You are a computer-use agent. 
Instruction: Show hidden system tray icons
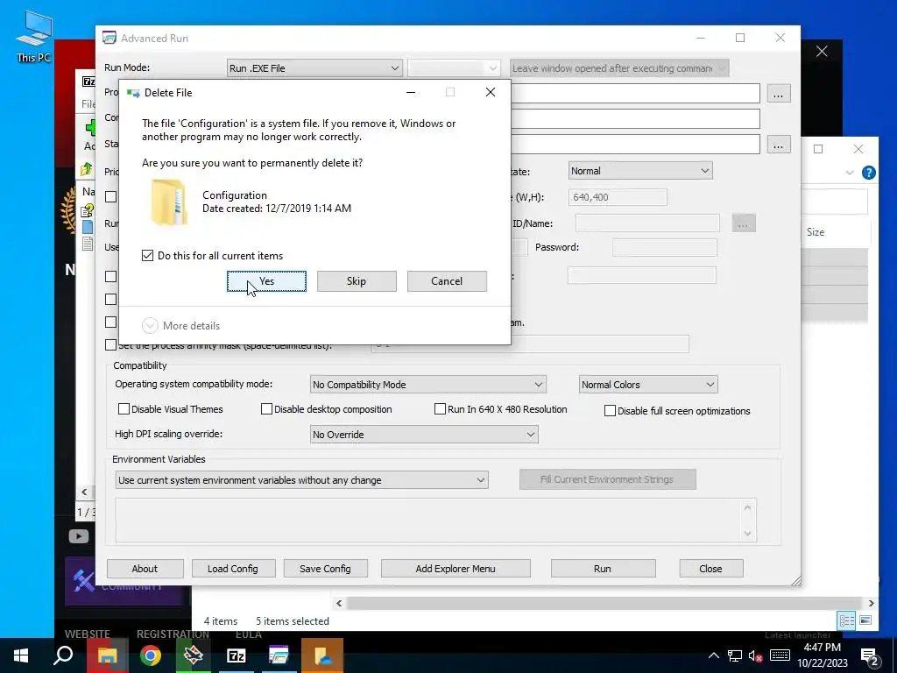[x=713, y=655]
